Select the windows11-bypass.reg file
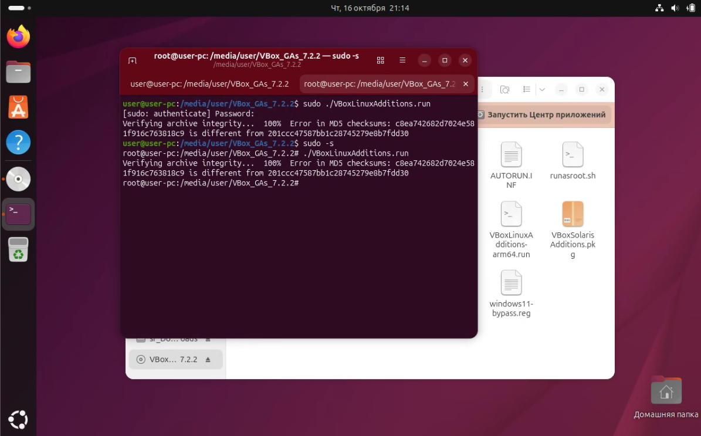Image resolution: width=701 pixels, height=436 pixels. (x=511, y=293)
